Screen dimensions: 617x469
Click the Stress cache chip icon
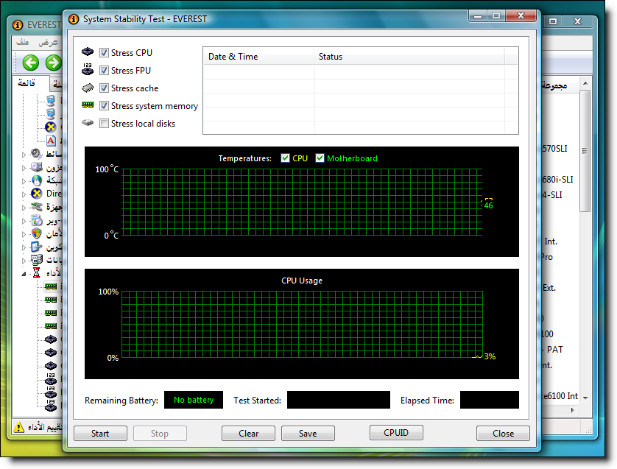(x=88, y=88)
